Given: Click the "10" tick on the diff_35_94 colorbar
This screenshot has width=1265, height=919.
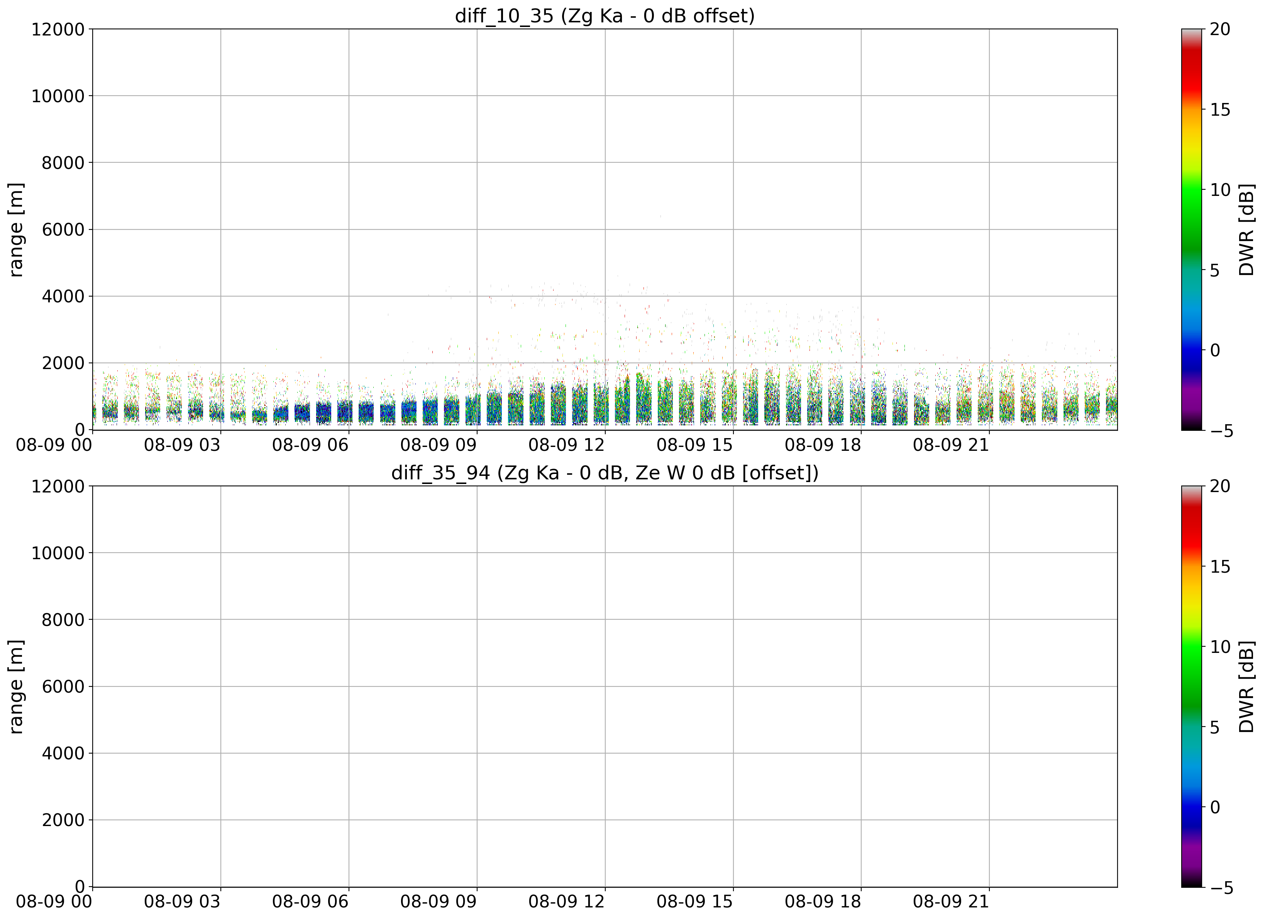Looking at the screenshot, I should (x=1220, y=646).
